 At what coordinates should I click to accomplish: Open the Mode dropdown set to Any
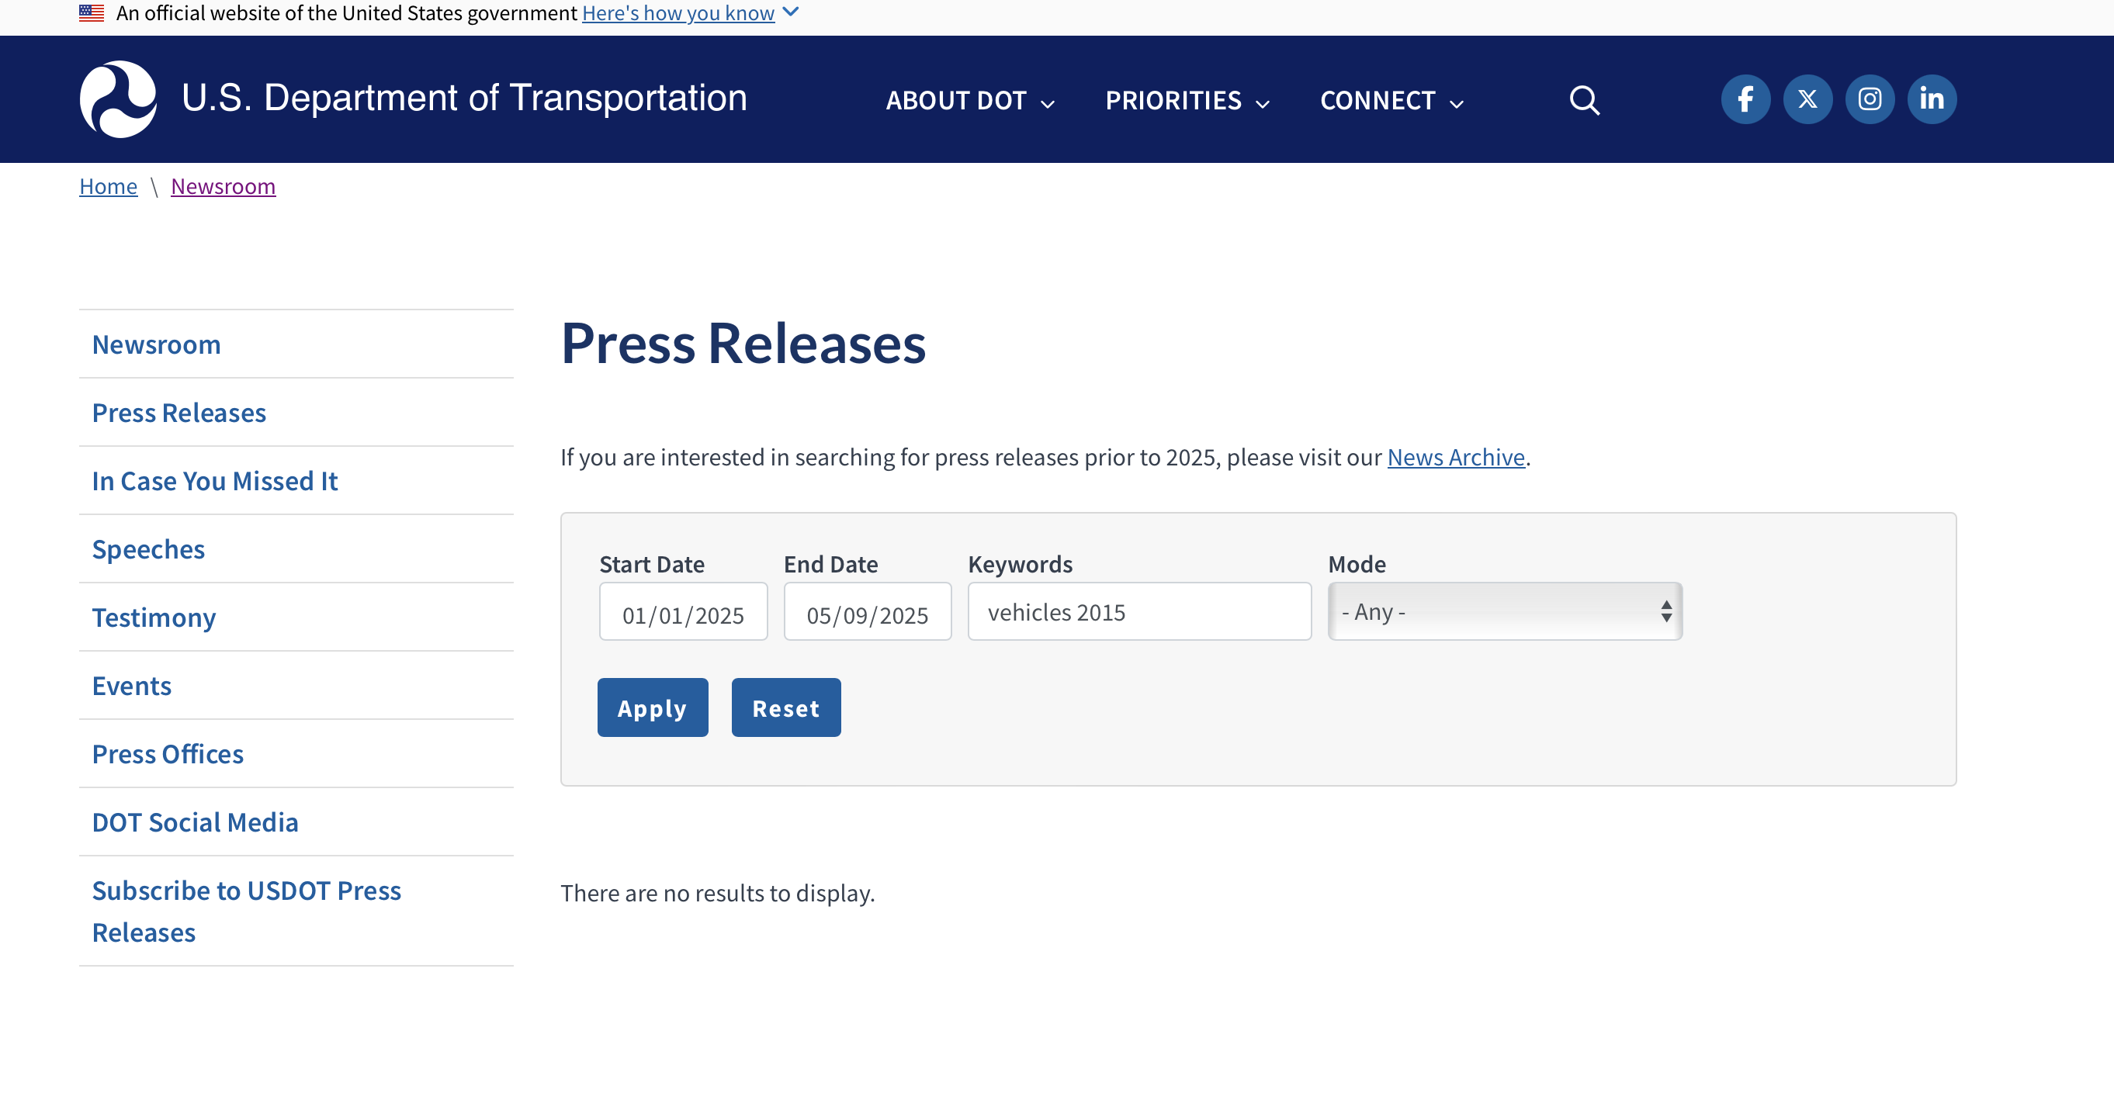click(x=1505, y=611)
